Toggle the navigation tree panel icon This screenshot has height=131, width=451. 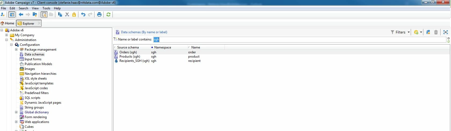click(12, 14)
